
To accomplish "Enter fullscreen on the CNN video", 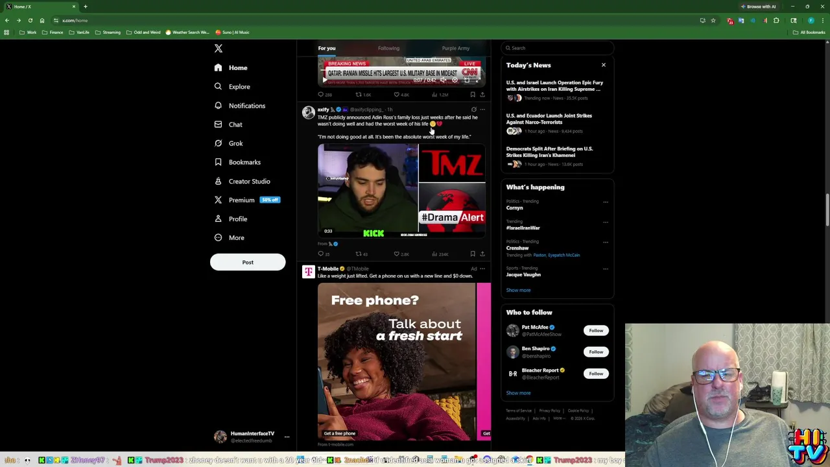I will [x=477, y=80].
